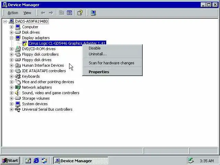Click the Computer category icon
The image size is (220, 165).
[x=18, y=27]
